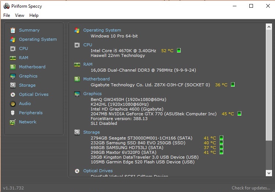Open Audio section via speaker icon
Viewport: 275px width, 192px height.
(x=13, y=104)
